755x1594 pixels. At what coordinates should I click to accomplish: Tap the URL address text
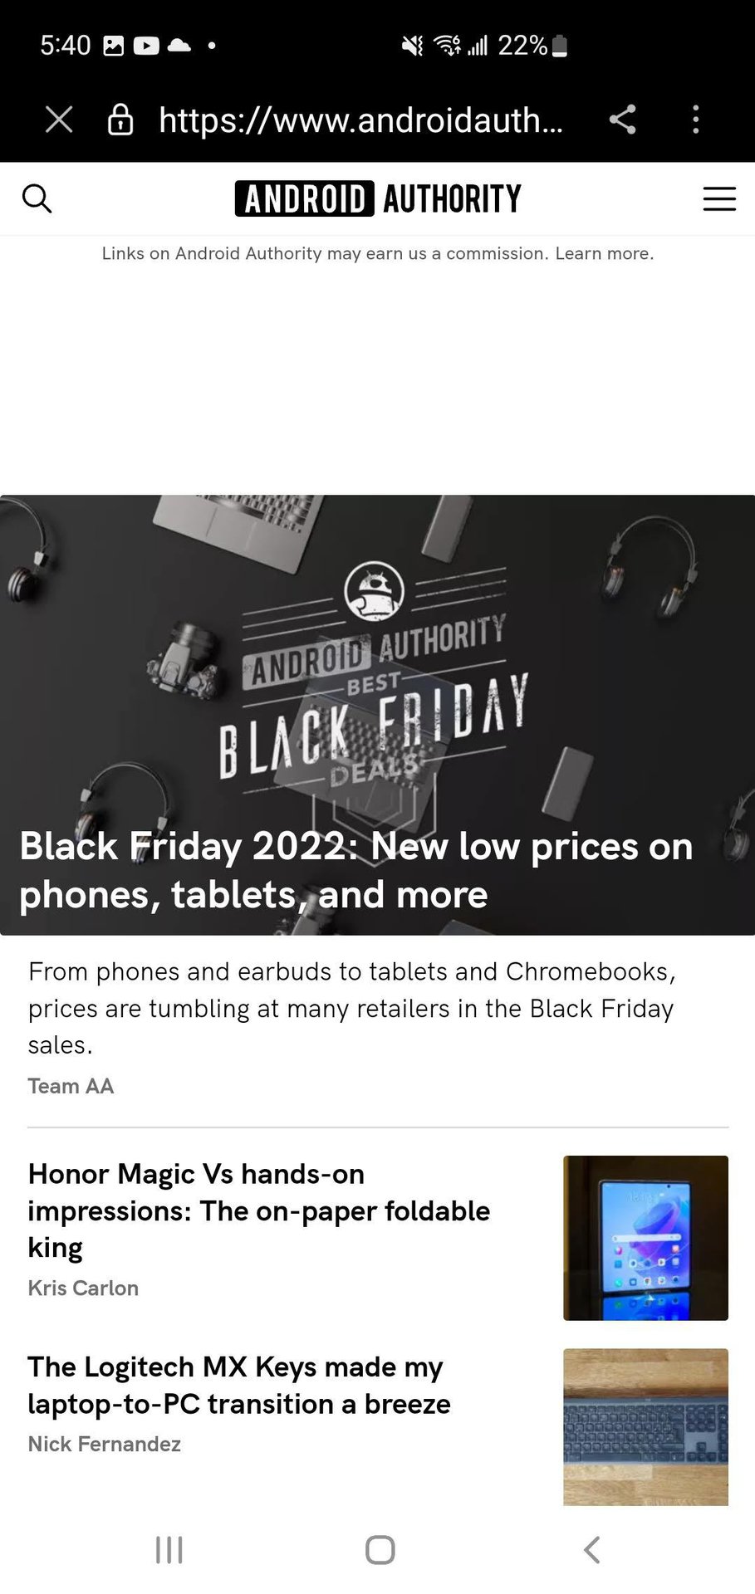pyautogui.click(x=360, y=120)
